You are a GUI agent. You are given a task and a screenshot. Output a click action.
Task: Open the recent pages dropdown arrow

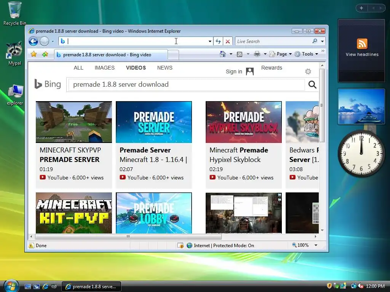point(53,41)
